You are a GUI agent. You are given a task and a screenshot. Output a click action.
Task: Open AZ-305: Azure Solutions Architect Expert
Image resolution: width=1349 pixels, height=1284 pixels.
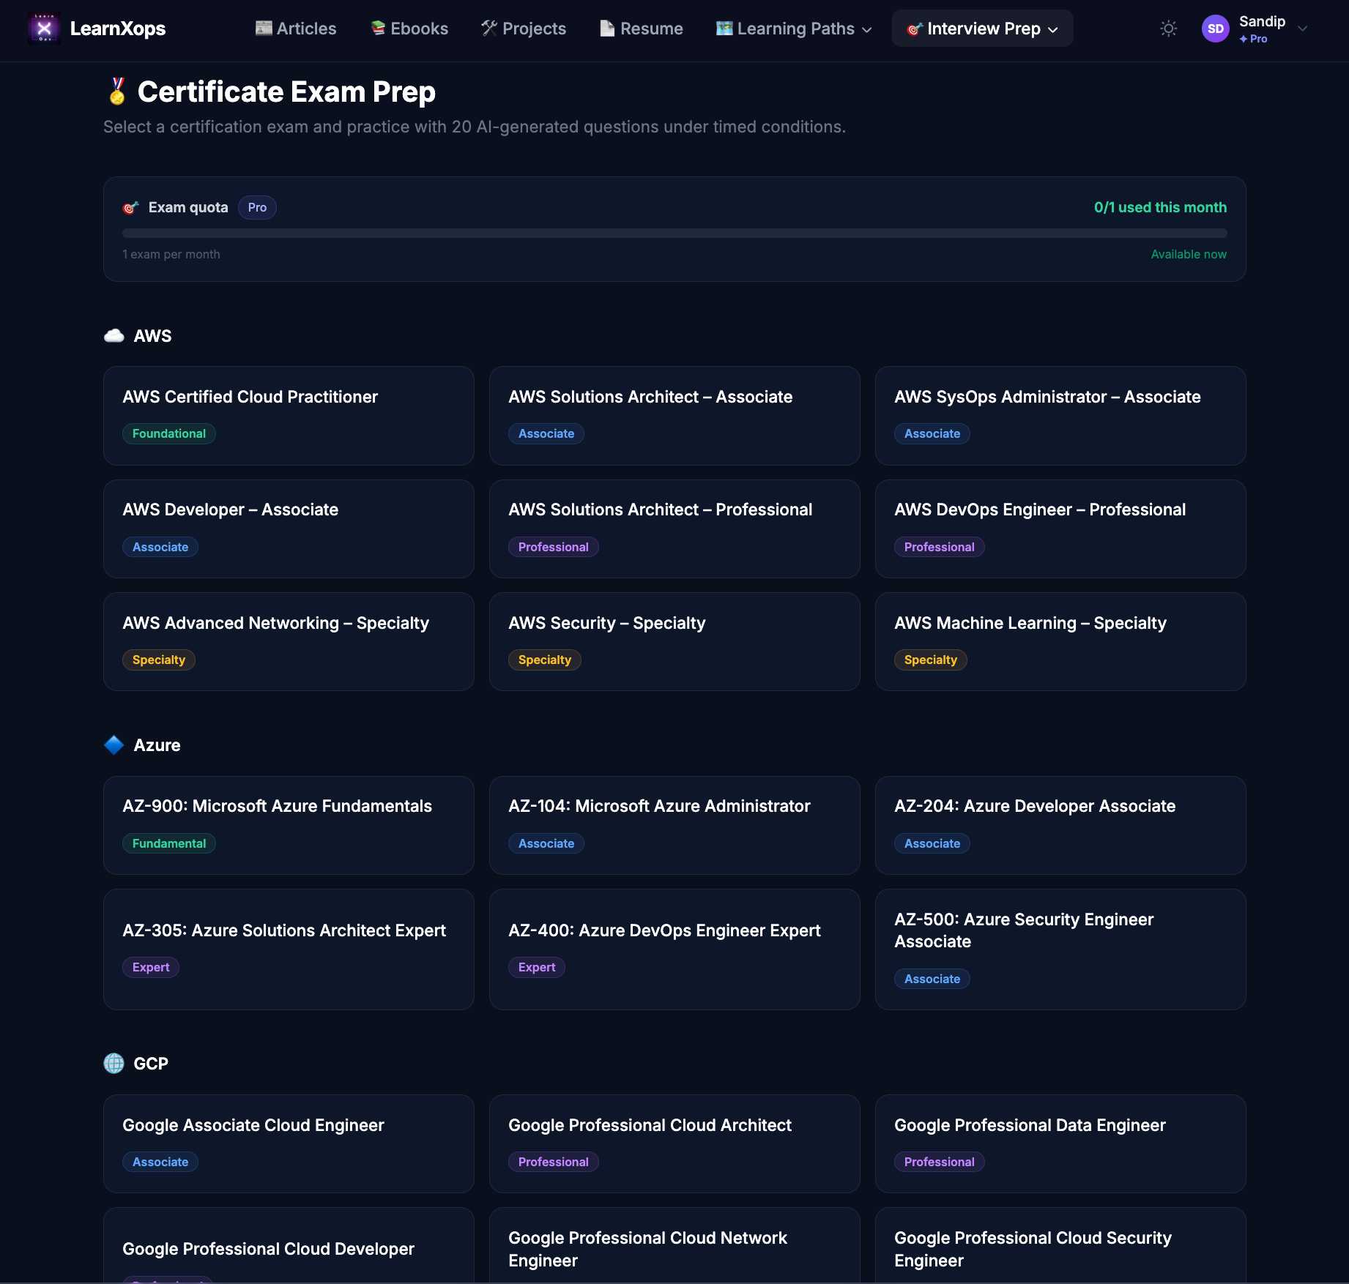click(289, 949)
